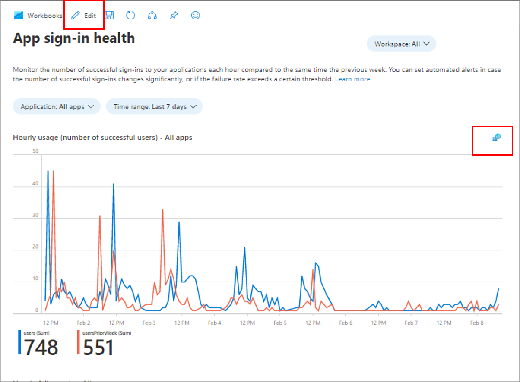This screenshot has width=520, height=382.
Task: Refresh the workbook with the circular arrow
Action: [x=131, y=16]
